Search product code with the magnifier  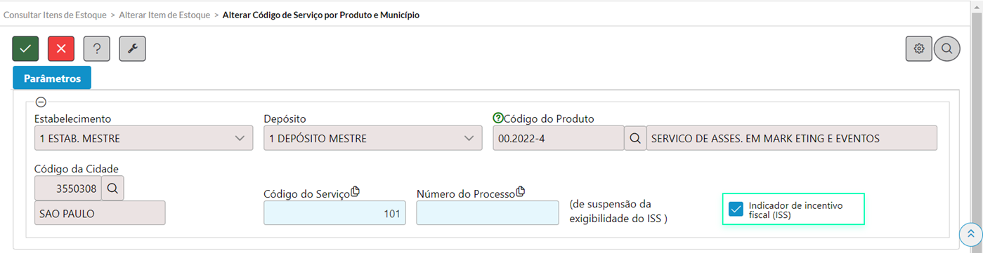[634, 138]
